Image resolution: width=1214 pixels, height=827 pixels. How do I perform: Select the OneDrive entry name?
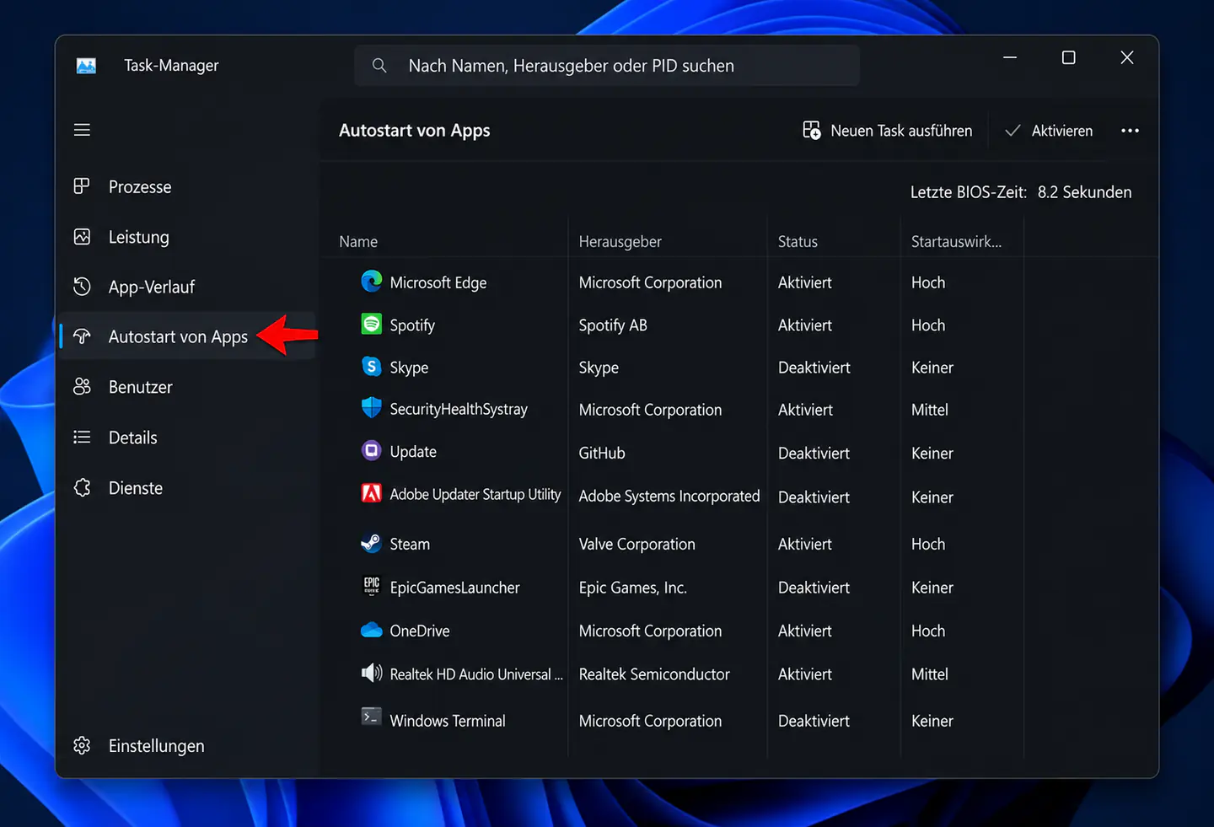(419, 631)
